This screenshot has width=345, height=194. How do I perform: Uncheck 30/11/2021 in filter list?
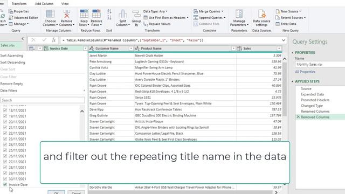pyautogui.click(x=5, y=179)
